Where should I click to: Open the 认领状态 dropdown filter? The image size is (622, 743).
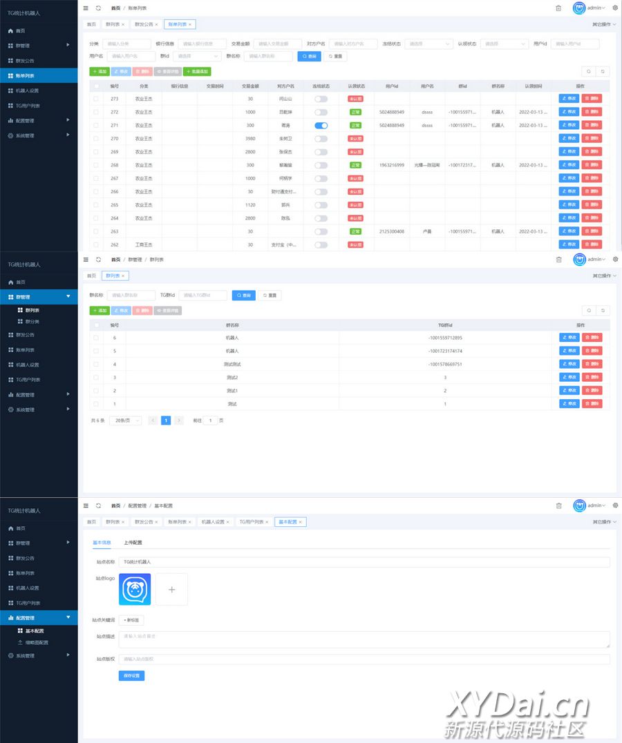(x=504, y=44)
